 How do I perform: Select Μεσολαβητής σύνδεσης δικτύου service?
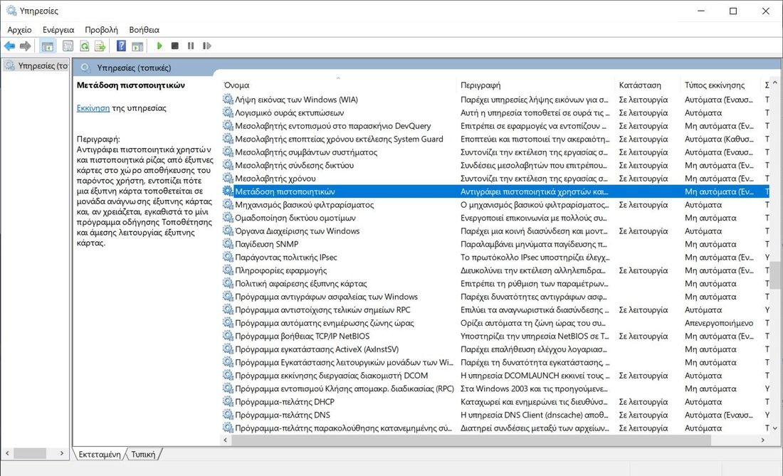295,165
